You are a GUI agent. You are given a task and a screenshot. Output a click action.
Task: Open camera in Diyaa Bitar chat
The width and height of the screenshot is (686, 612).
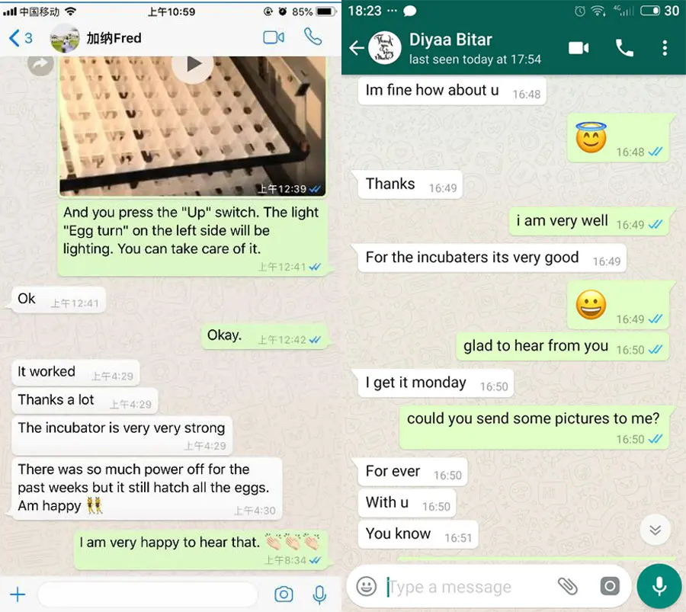pyautogui.click(x=610, y=586)
